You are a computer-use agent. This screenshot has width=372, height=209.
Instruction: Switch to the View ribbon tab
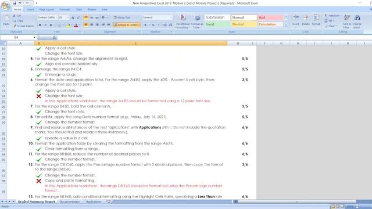click(105, 9)
